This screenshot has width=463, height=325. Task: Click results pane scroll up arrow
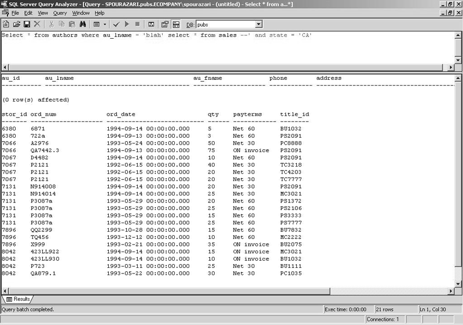[458, 78]
